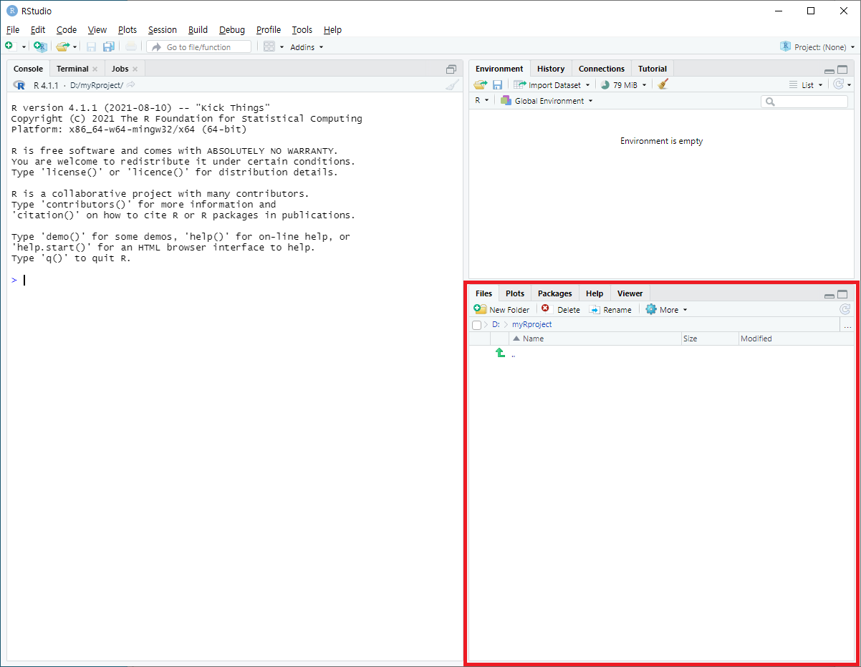Refresh the Environment pane
861x667 pixels.
coord(838,84)
